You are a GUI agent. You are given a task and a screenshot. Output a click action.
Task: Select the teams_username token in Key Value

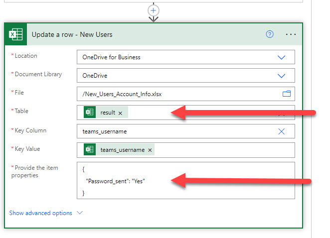pyautogui.click(x=122, y=150)
